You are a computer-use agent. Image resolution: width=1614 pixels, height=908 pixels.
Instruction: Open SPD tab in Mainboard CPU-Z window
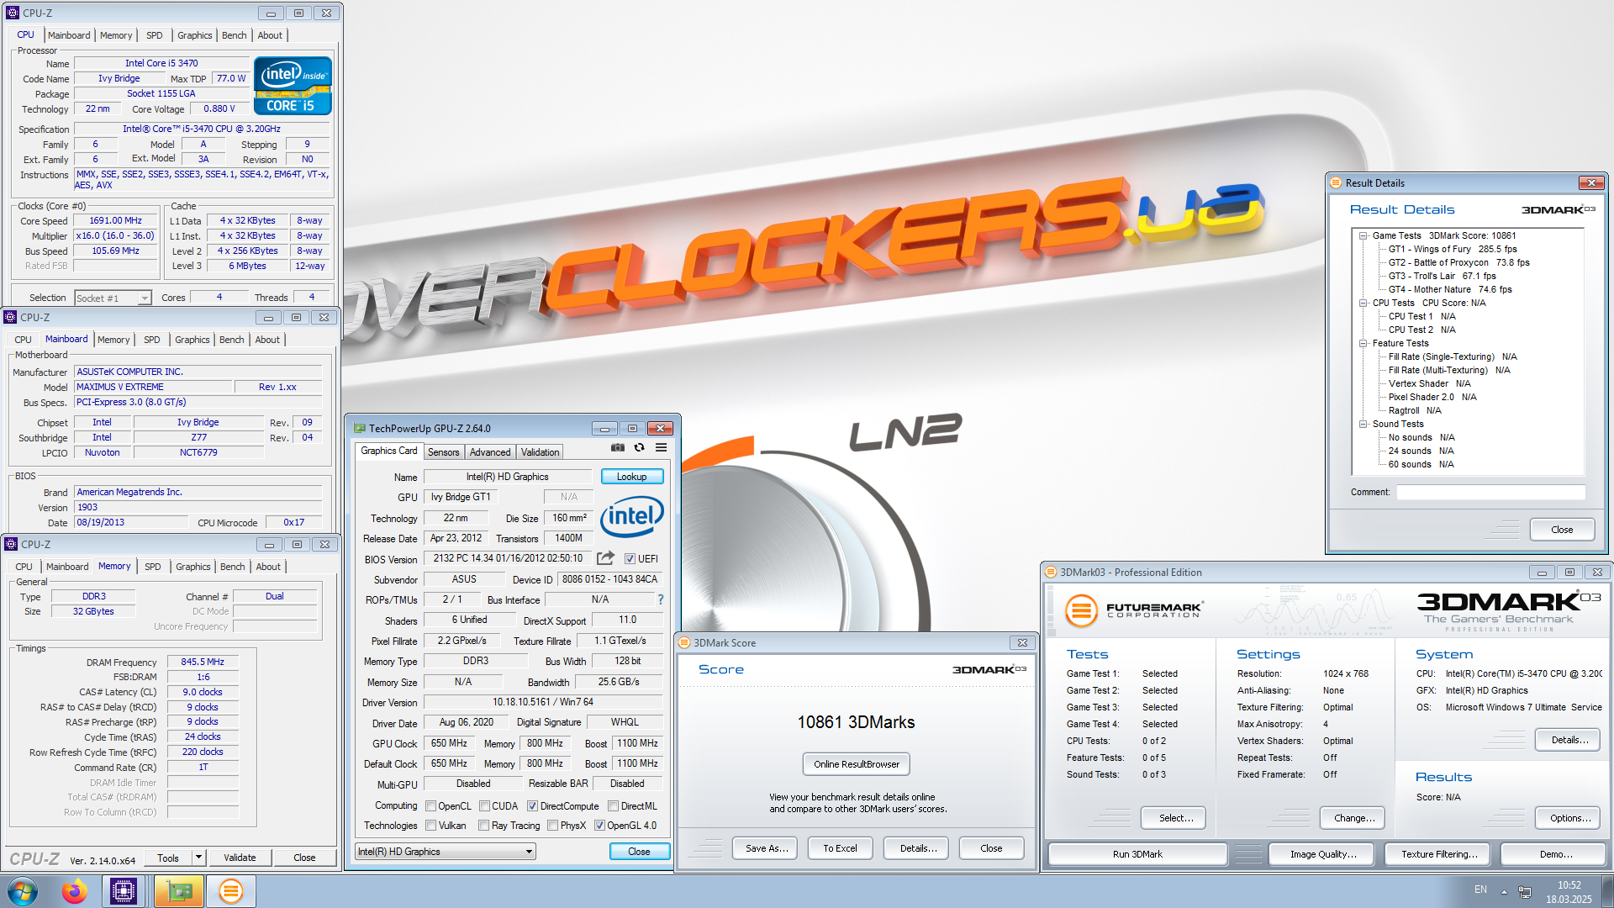point(151,340)
